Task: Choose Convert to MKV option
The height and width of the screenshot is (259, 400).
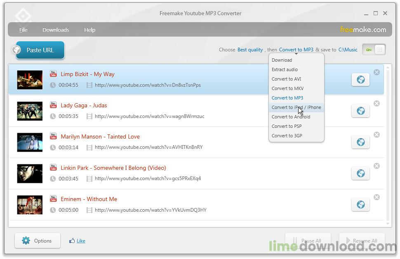Action: pos(296,88)
